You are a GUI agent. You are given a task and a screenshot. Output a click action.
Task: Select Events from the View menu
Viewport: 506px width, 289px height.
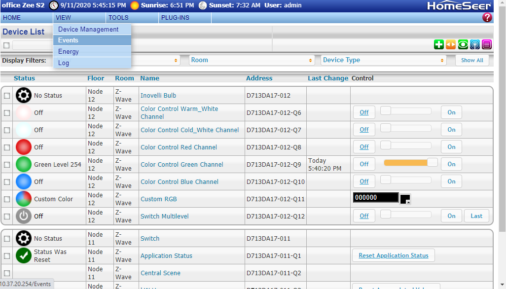pos(92,40)
